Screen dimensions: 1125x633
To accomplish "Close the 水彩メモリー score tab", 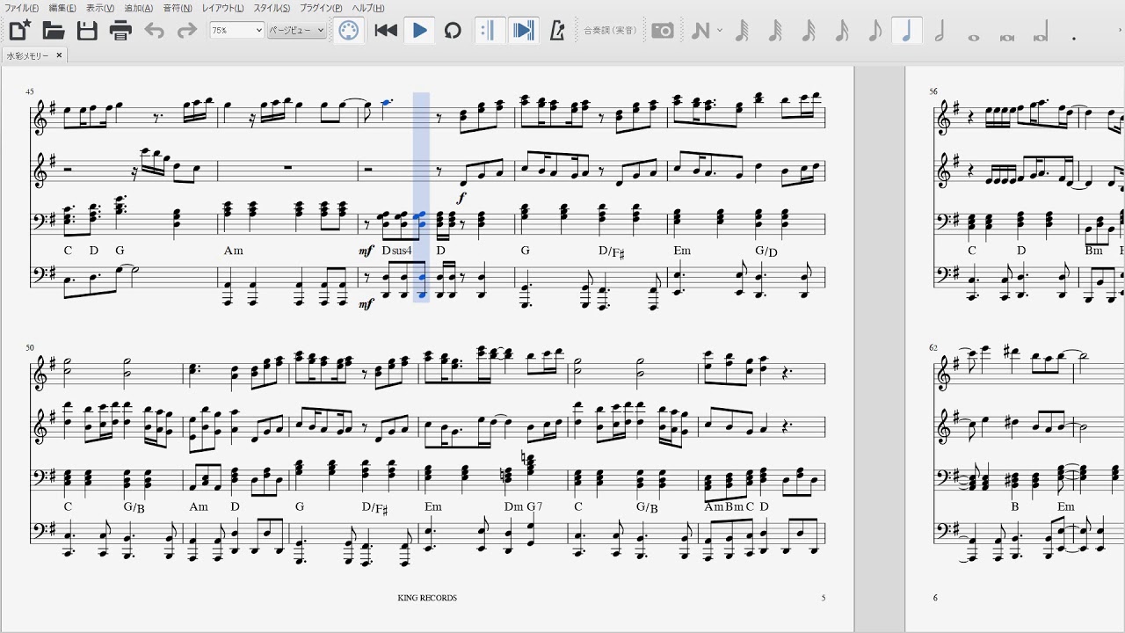I will [59, 55].
